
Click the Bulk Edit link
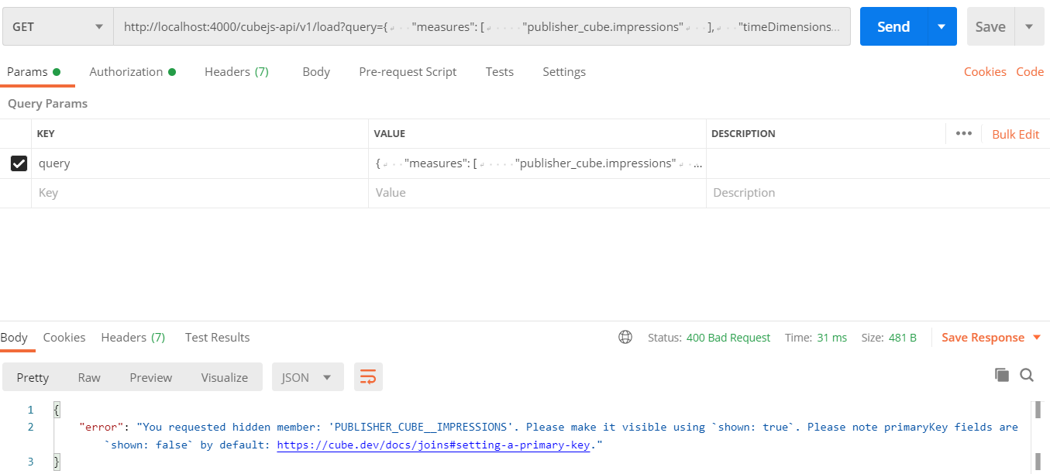click(1015, 133)
